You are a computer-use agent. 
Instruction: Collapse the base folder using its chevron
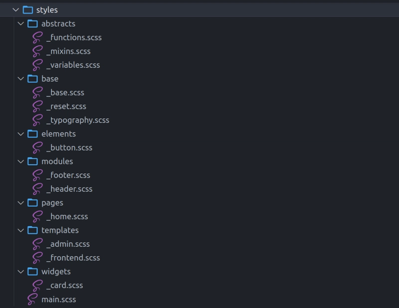tap(21, 79)
